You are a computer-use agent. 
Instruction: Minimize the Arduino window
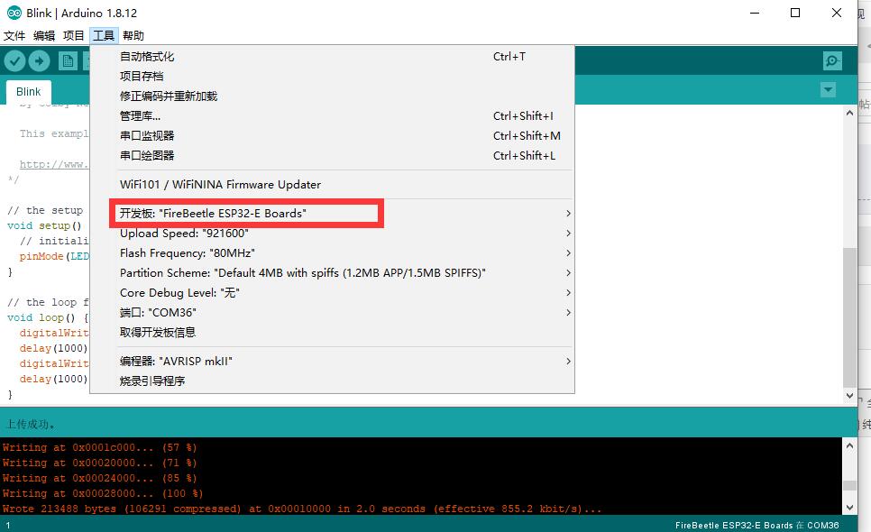click(x=755, y=13)
